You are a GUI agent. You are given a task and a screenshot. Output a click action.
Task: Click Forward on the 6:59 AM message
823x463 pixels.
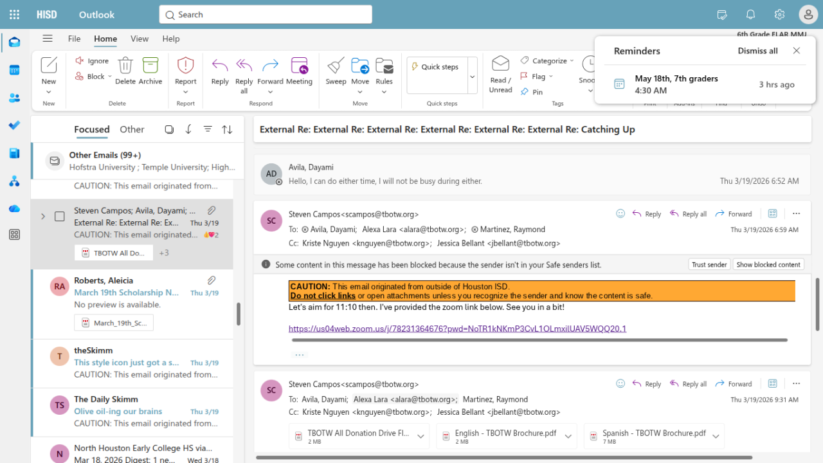733,213
